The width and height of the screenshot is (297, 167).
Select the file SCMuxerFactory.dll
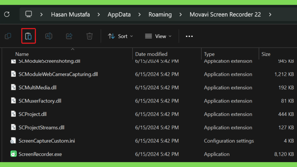[x=40, y=101]
